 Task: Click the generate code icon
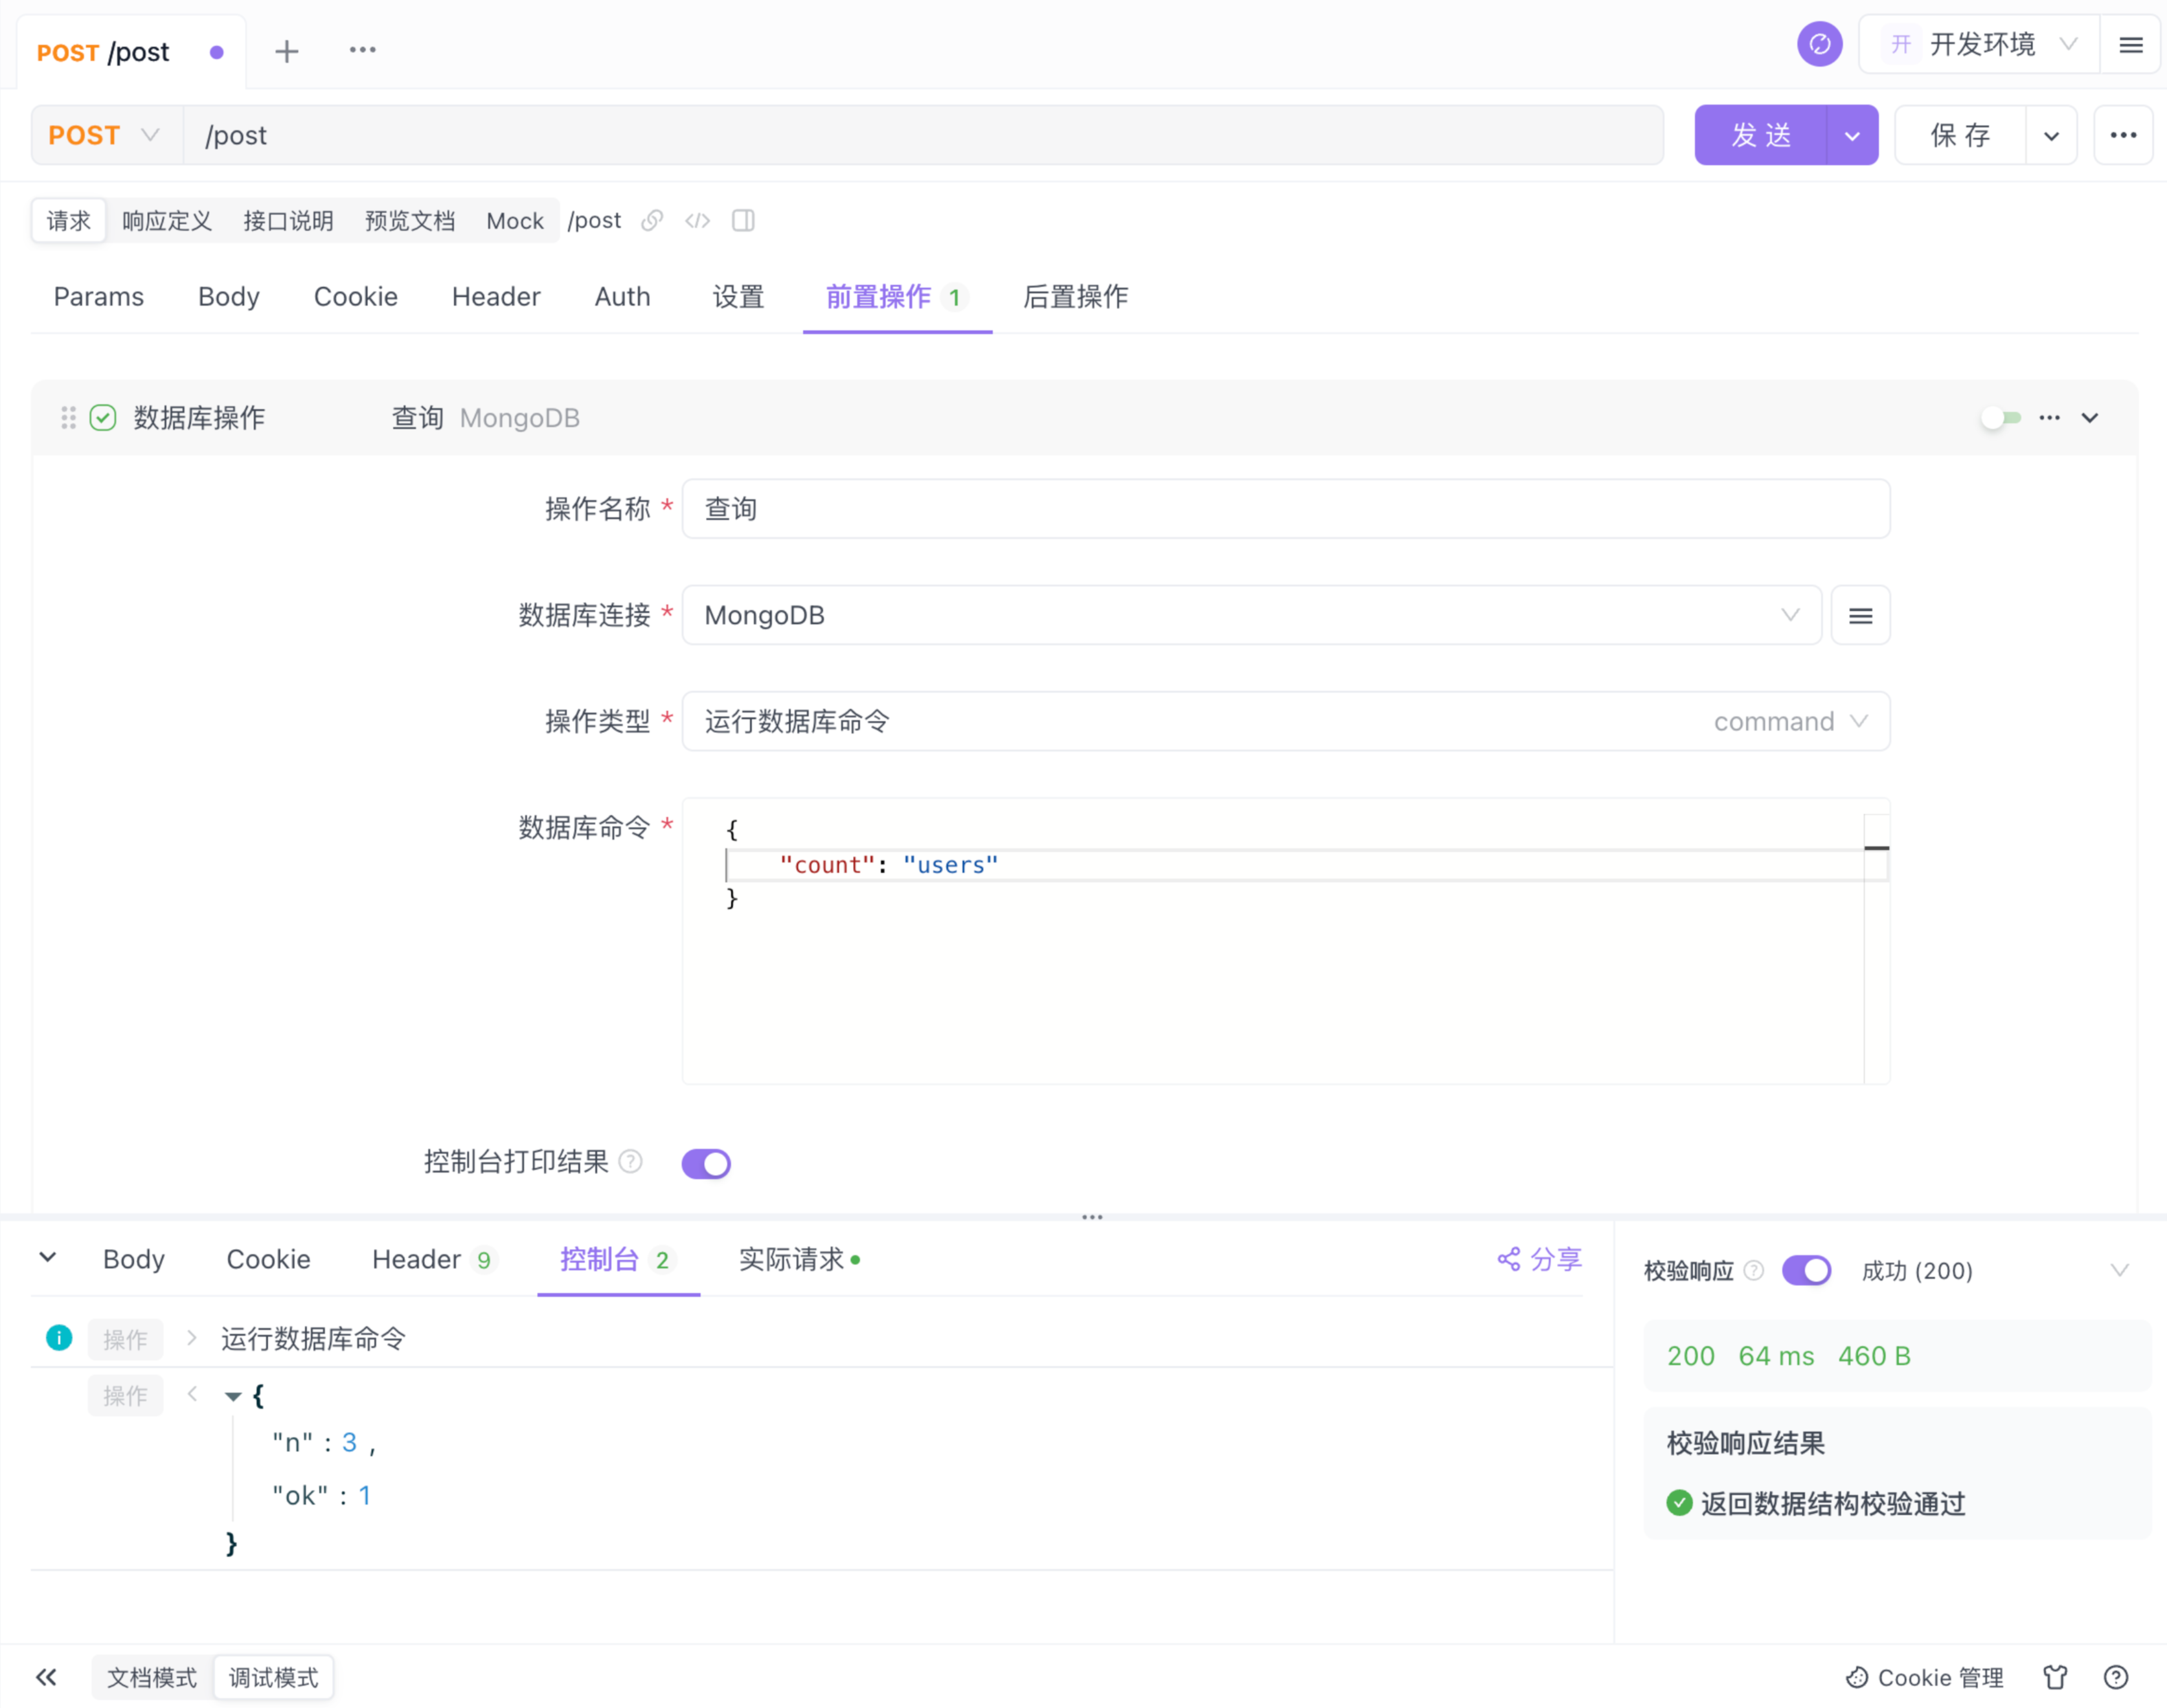click(x=697, y=220)
